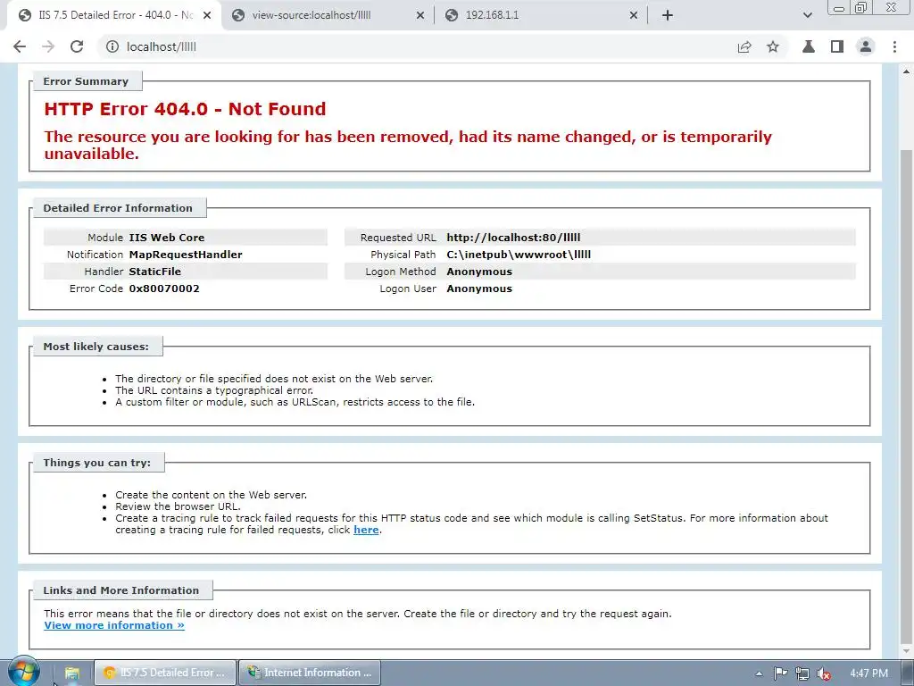Close the IIS 7.5 Detailed Error tab
This screenshot has height=686, width=914.
pos(207,16)
